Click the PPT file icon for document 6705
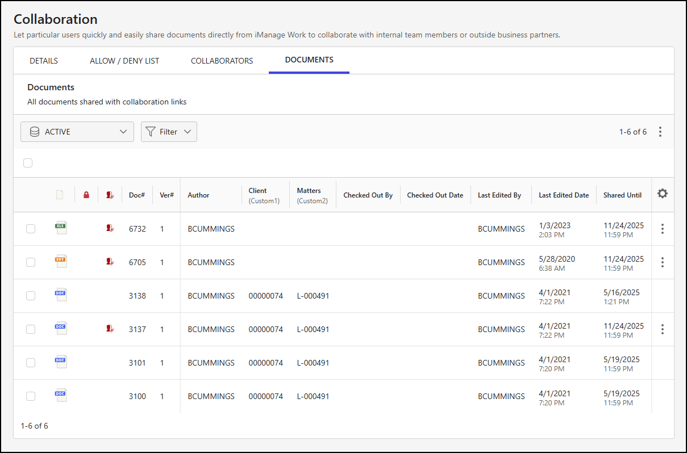 point(61,261)
